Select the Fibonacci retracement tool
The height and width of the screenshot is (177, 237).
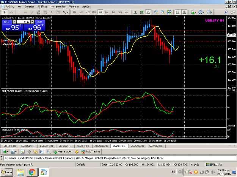pos(45,12)
